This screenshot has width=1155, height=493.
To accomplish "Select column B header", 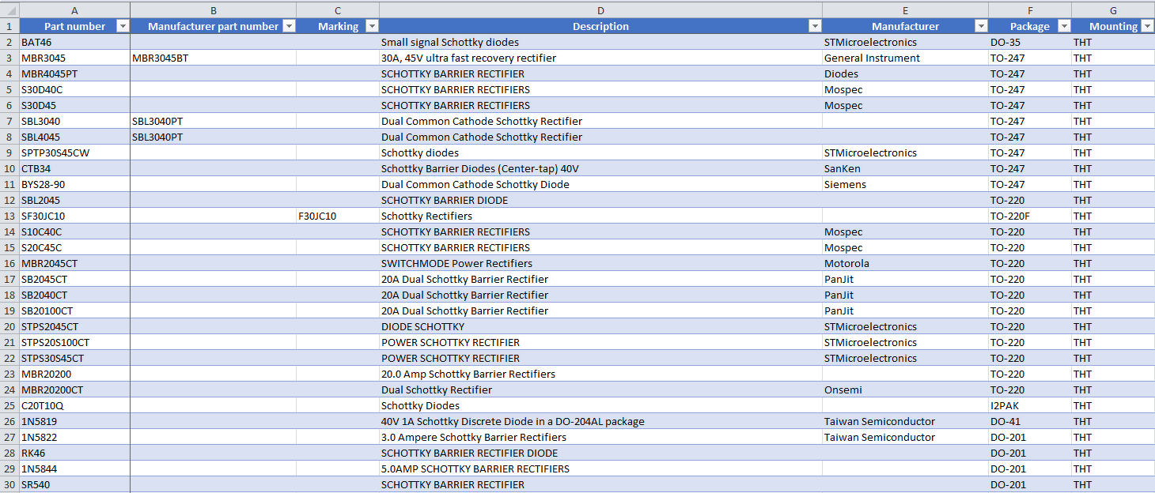I will click(214, 10).
